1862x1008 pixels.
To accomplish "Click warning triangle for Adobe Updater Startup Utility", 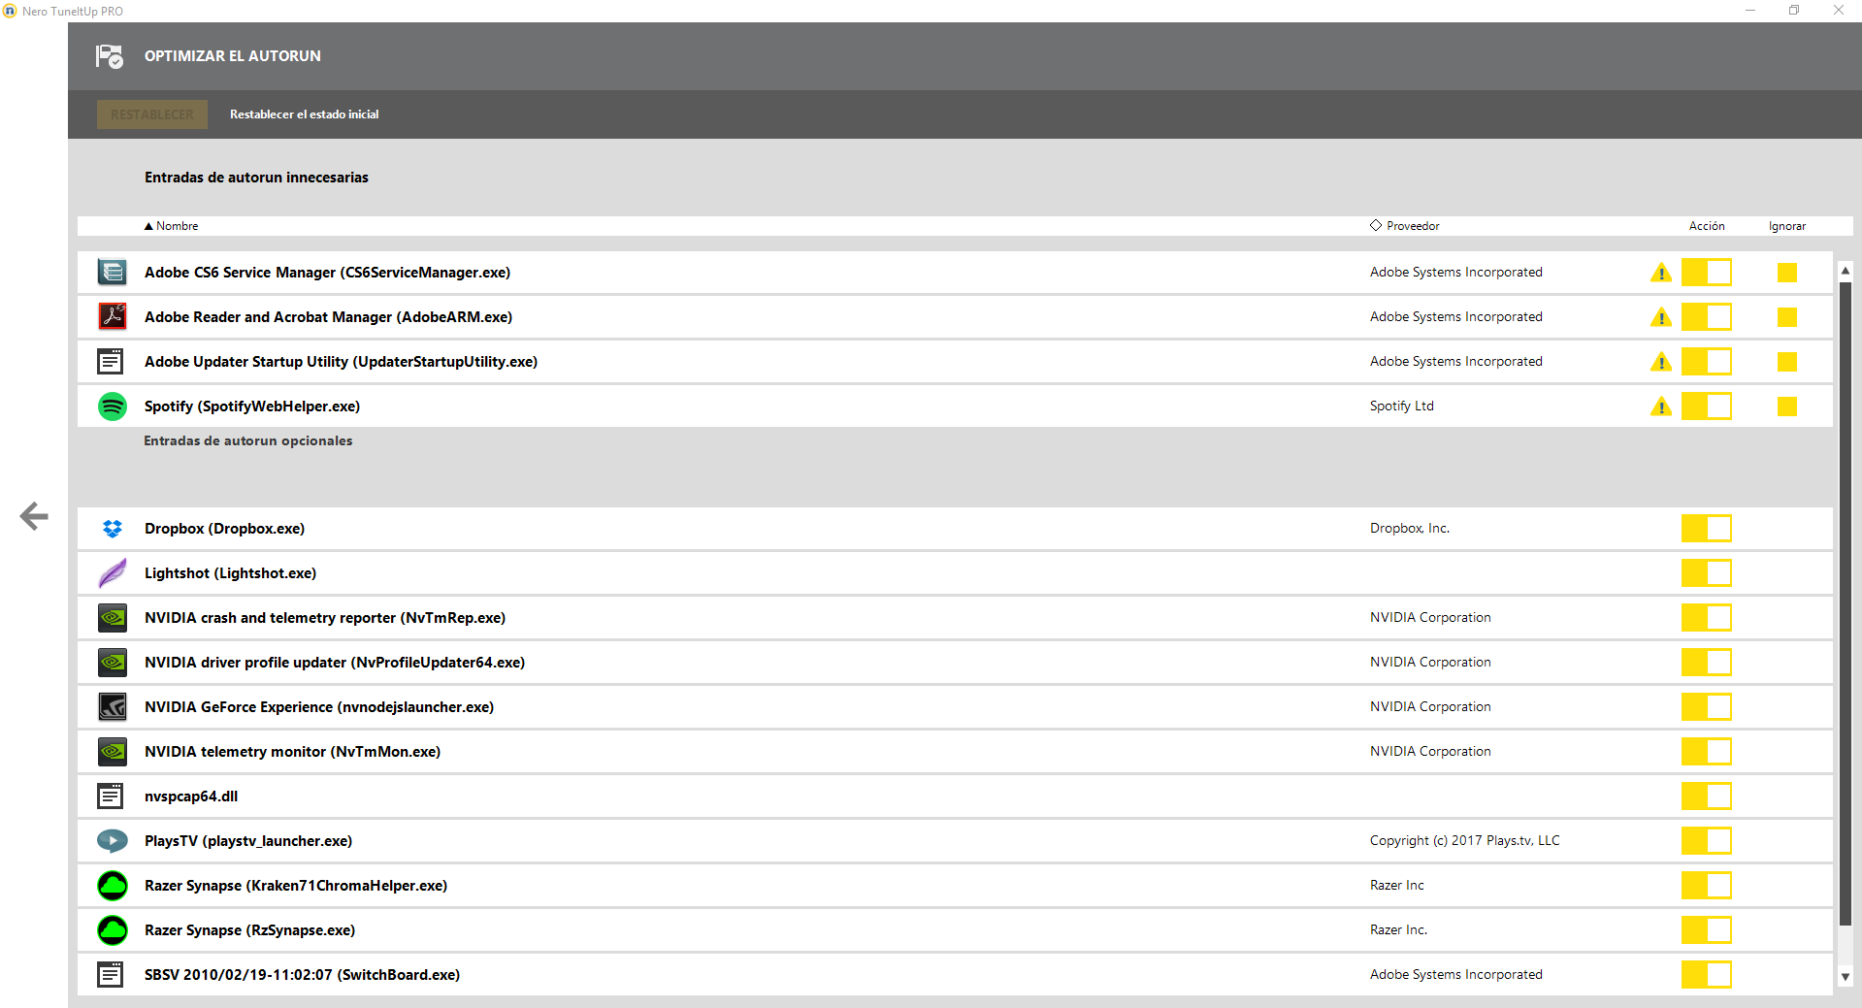I will pyautogui.click(x=1661, y=362).
